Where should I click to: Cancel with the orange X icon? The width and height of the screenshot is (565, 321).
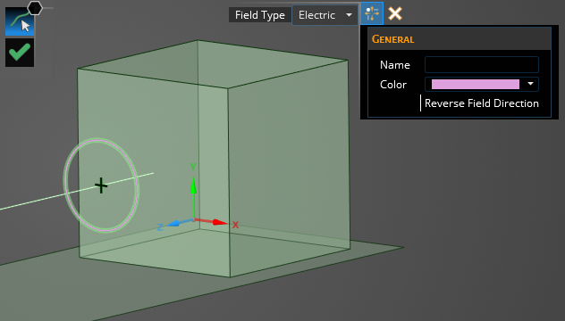(395, 13)
